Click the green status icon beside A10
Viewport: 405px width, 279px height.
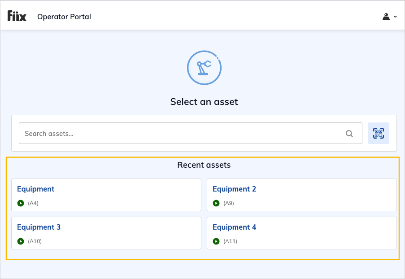point(20,241)
